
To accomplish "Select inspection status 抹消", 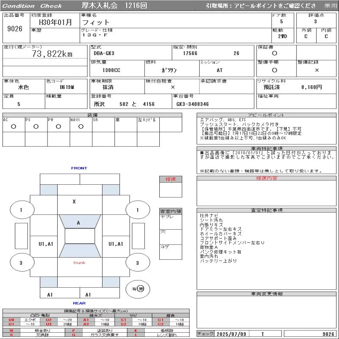I will tap(108, 87).
